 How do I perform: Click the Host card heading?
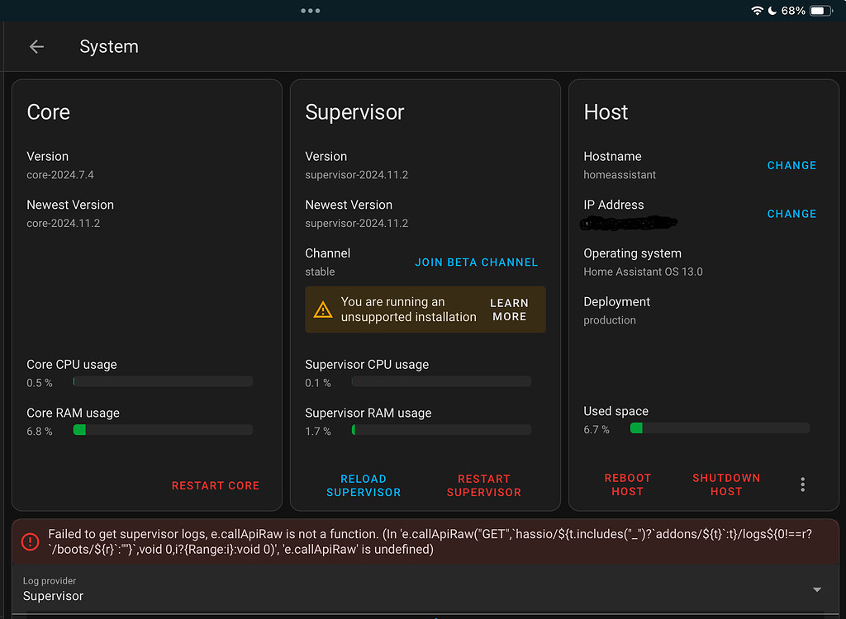(x=606, y=112)
